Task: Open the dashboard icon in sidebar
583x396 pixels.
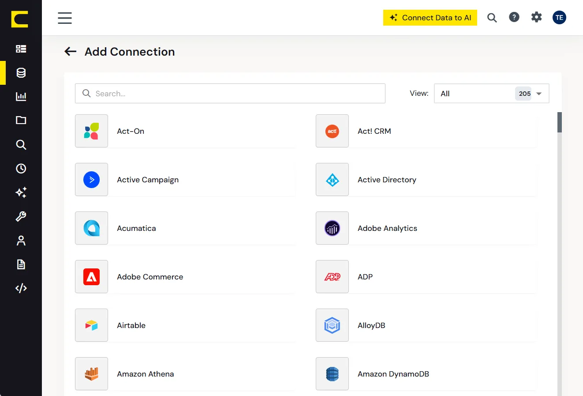Action: click(21, 49)
